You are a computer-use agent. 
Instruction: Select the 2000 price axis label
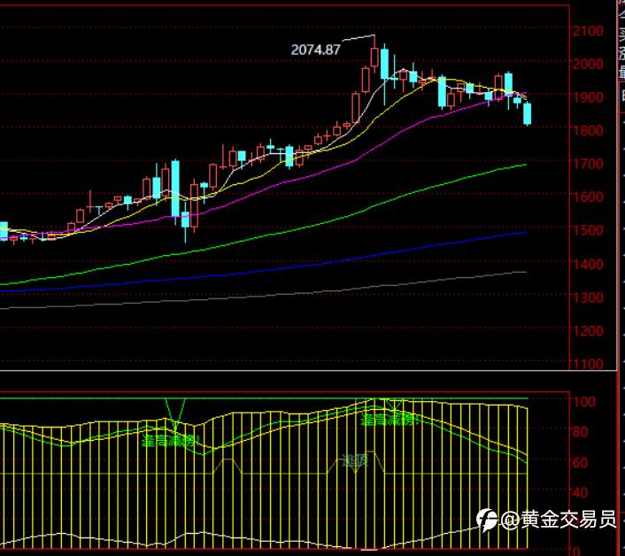pyautogui.click(x=588, y=64)
